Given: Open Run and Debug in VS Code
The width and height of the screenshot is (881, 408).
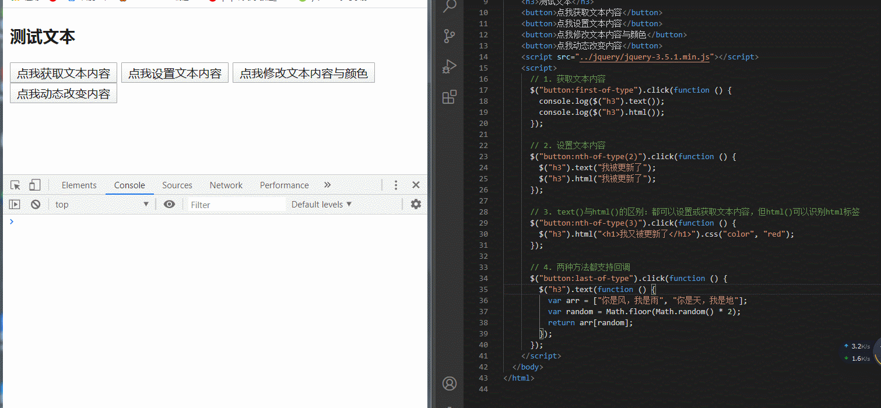Looking at the screenshot, I should pos(450,66).
